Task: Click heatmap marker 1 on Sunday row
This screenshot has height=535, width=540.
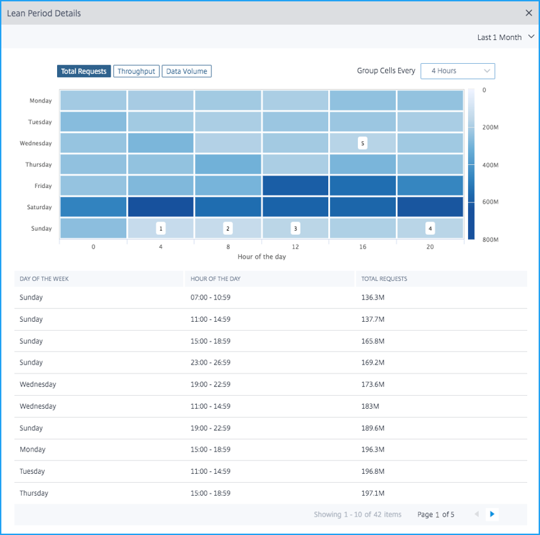Action: 161,228
